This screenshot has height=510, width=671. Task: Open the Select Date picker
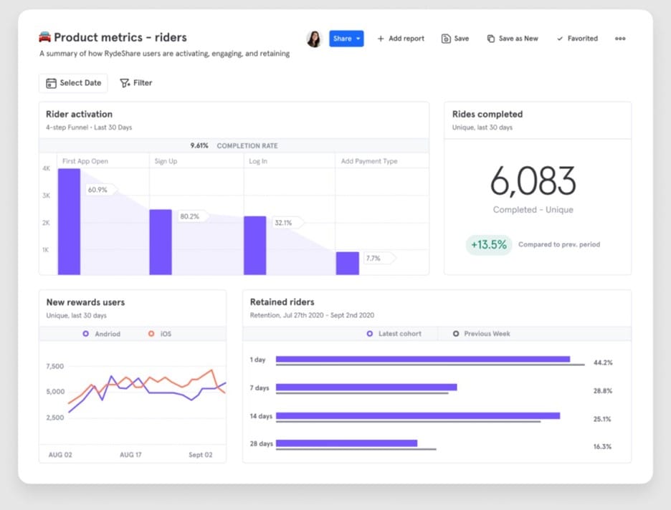click(x=73, y=83)
